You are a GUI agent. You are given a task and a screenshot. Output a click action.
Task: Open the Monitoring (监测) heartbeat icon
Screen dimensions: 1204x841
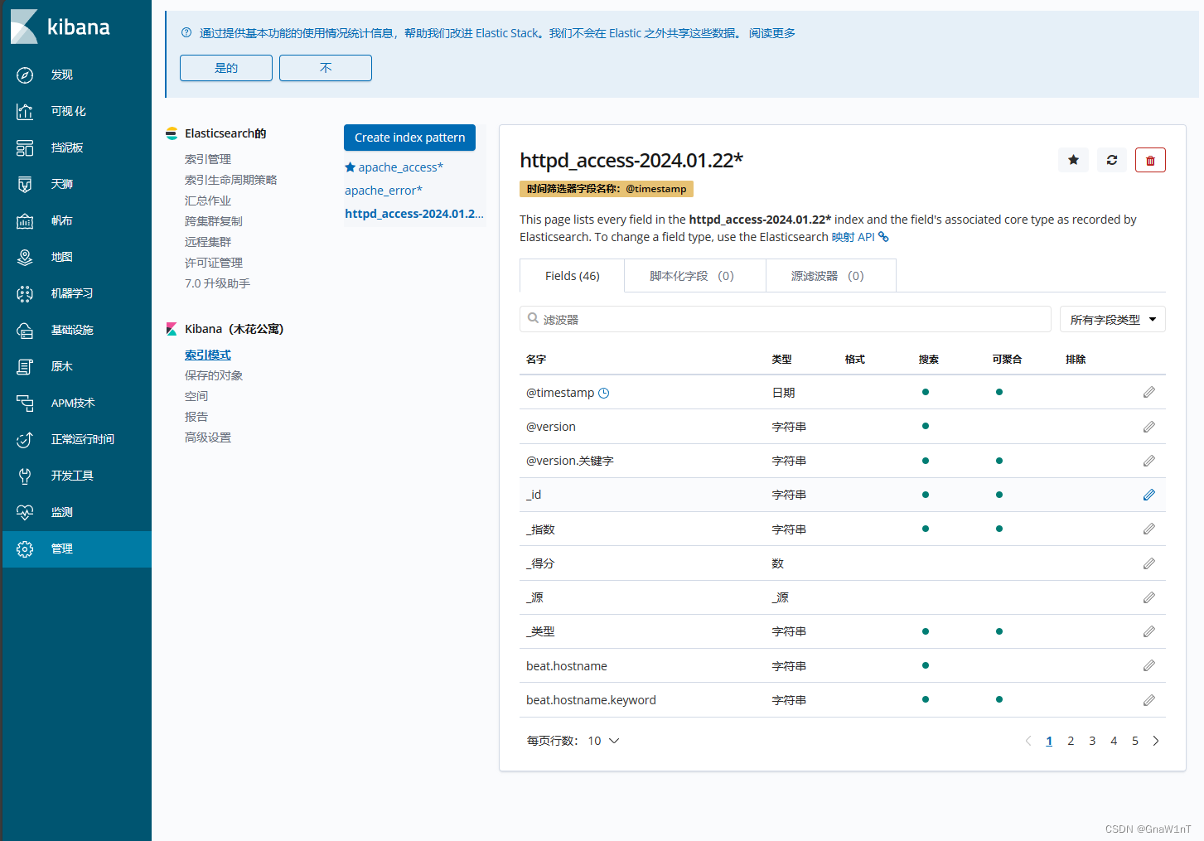point(25,513)
